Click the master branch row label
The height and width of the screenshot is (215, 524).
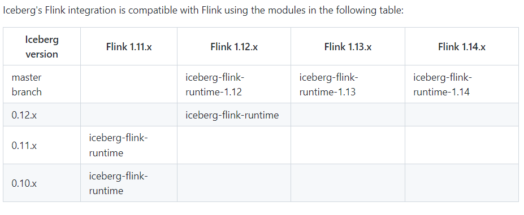[x=27, y=85]
